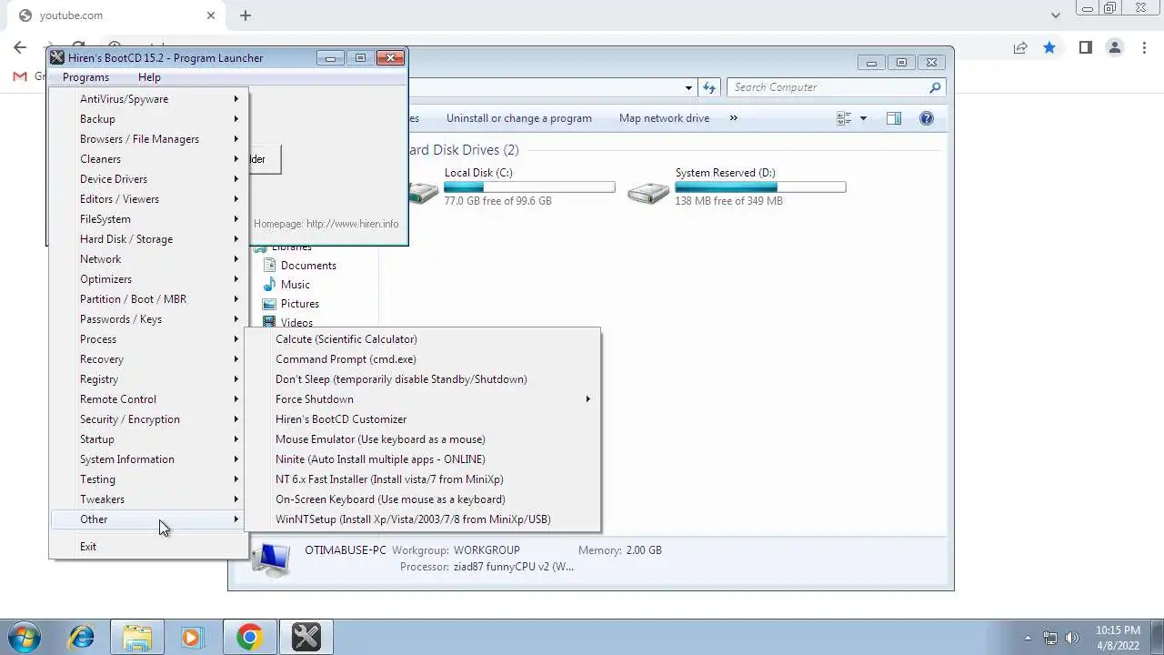1164x655 pixels.
Task: Launch Internet Explorer from taskbar
Action: (82, 638)
